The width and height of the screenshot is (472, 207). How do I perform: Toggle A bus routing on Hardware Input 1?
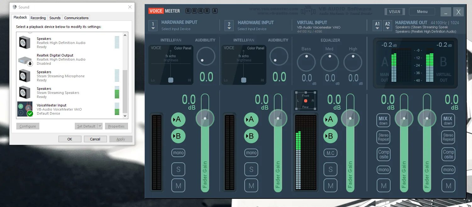click(x=178, y=119)
